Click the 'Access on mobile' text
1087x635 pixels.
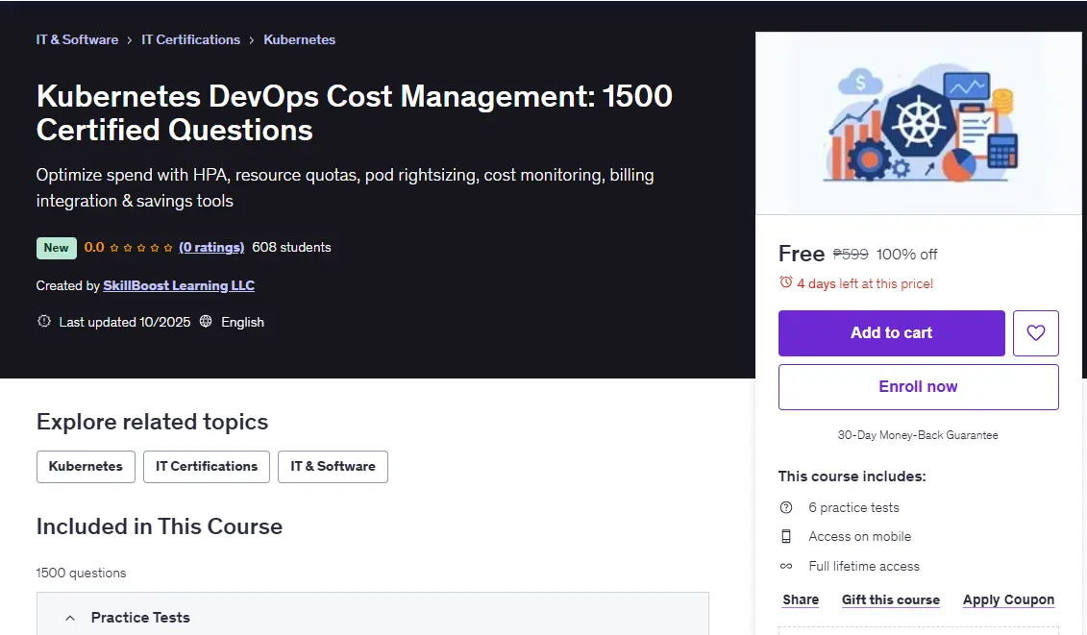coord(860,537)
